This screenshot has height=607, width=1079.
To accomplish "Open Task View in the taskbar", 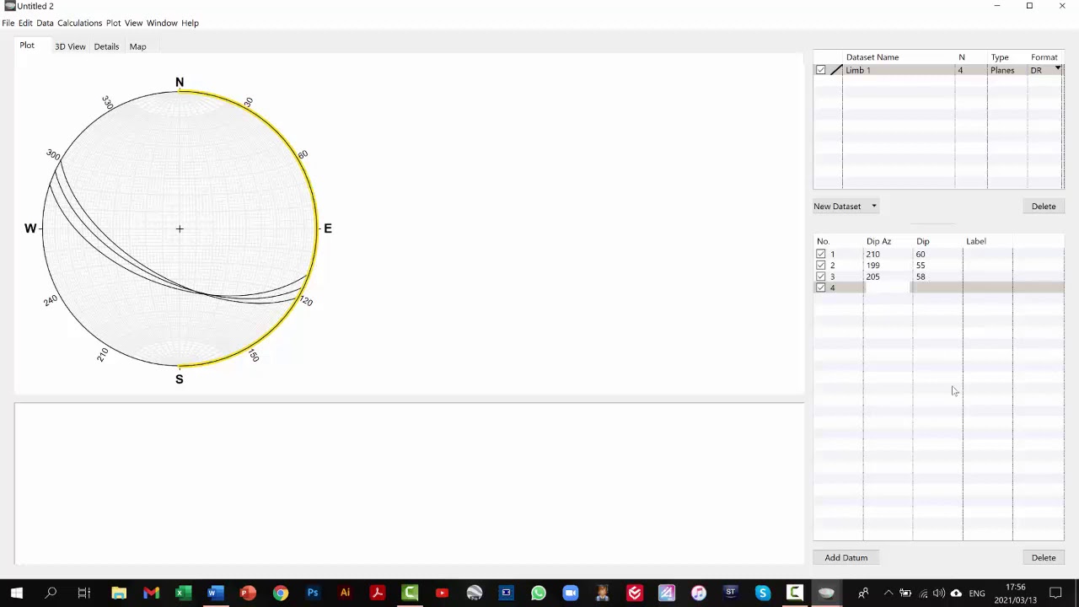I will click(x=83, y=594).
